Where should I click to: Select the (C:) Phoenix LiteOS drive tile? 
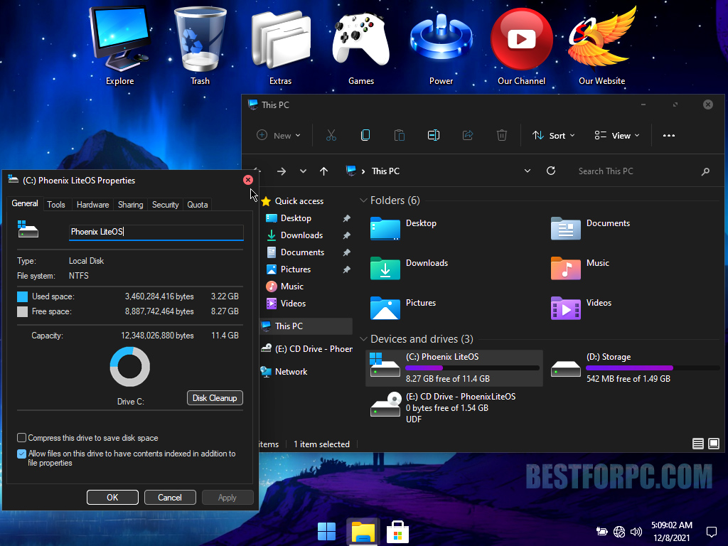(454, 368)
